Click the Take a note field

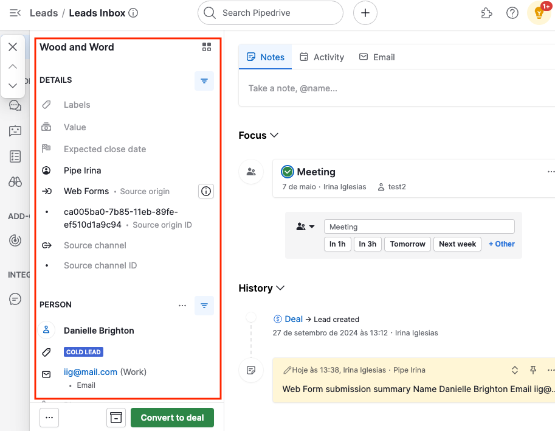coord(396,88)
